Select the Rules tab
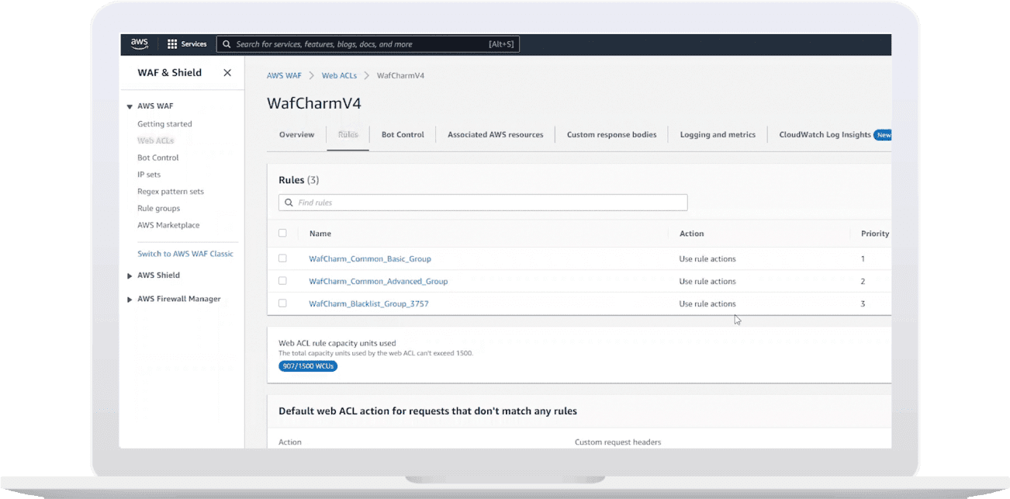The width and height of the screenshot is (1010, 499). pyautogui.click(x=348, y=135)
